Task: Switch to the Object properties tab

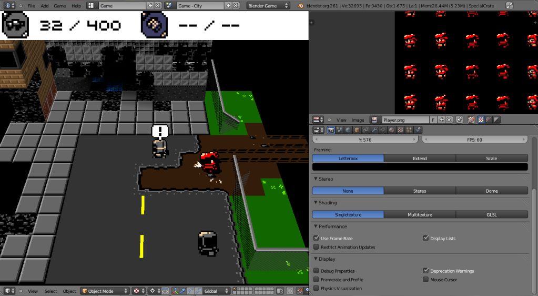Action: (357, 130)
